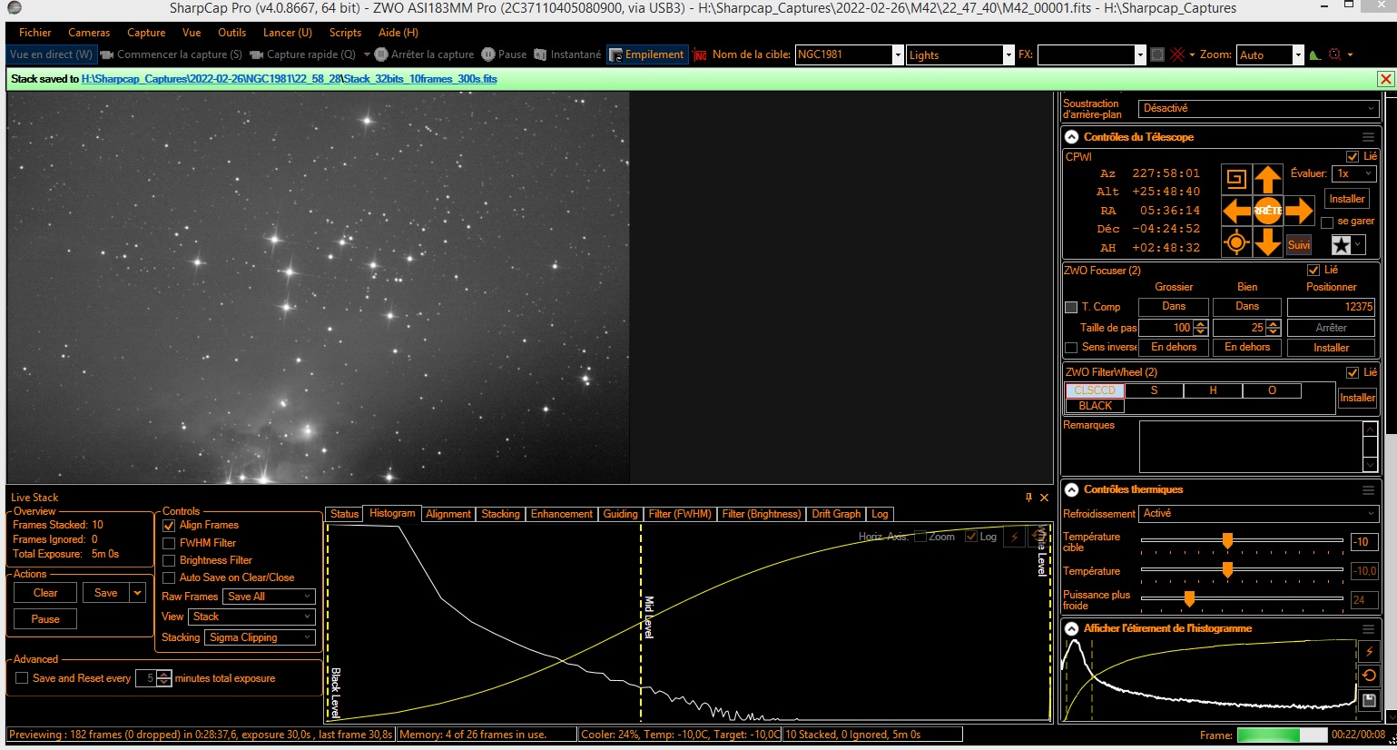This screenshot has height=750, width=1397.
Task: Collapse the Contrôles thermiques section
Action: pos(1071,489)
